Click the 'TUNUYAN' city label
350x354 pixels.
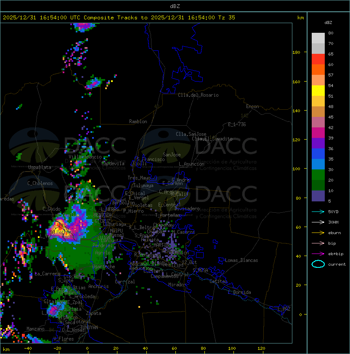89,327
